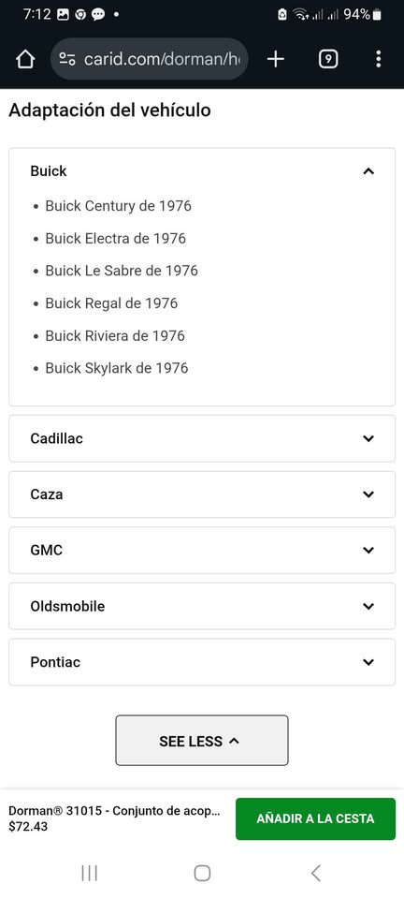404x899 pixels.
Task: Expand the Pontiac section
Action: pos(202,662)
